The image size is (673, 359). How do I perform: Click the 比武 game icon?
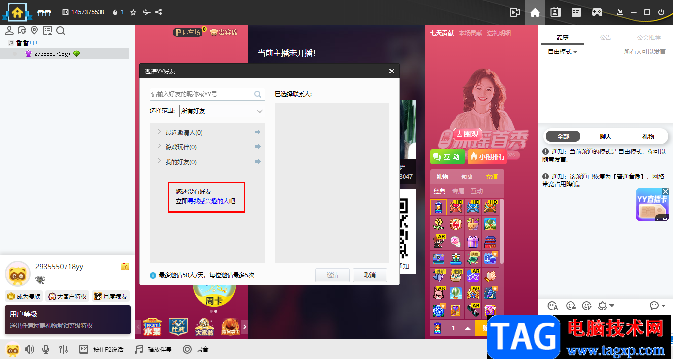click(178, 326)
